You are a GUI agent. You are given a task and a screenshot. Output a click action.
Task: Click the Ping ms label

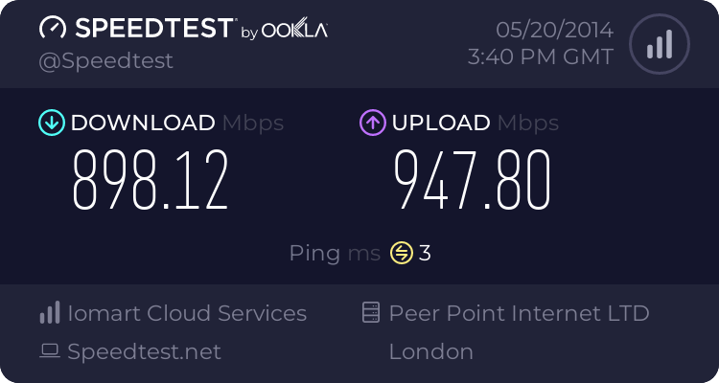(335, 253)
